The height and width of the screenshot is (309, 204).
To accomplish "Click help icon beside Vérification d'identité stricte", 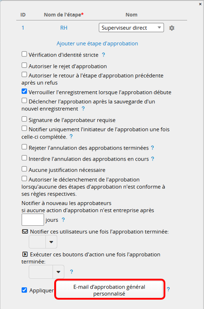I will pos(104,55).
